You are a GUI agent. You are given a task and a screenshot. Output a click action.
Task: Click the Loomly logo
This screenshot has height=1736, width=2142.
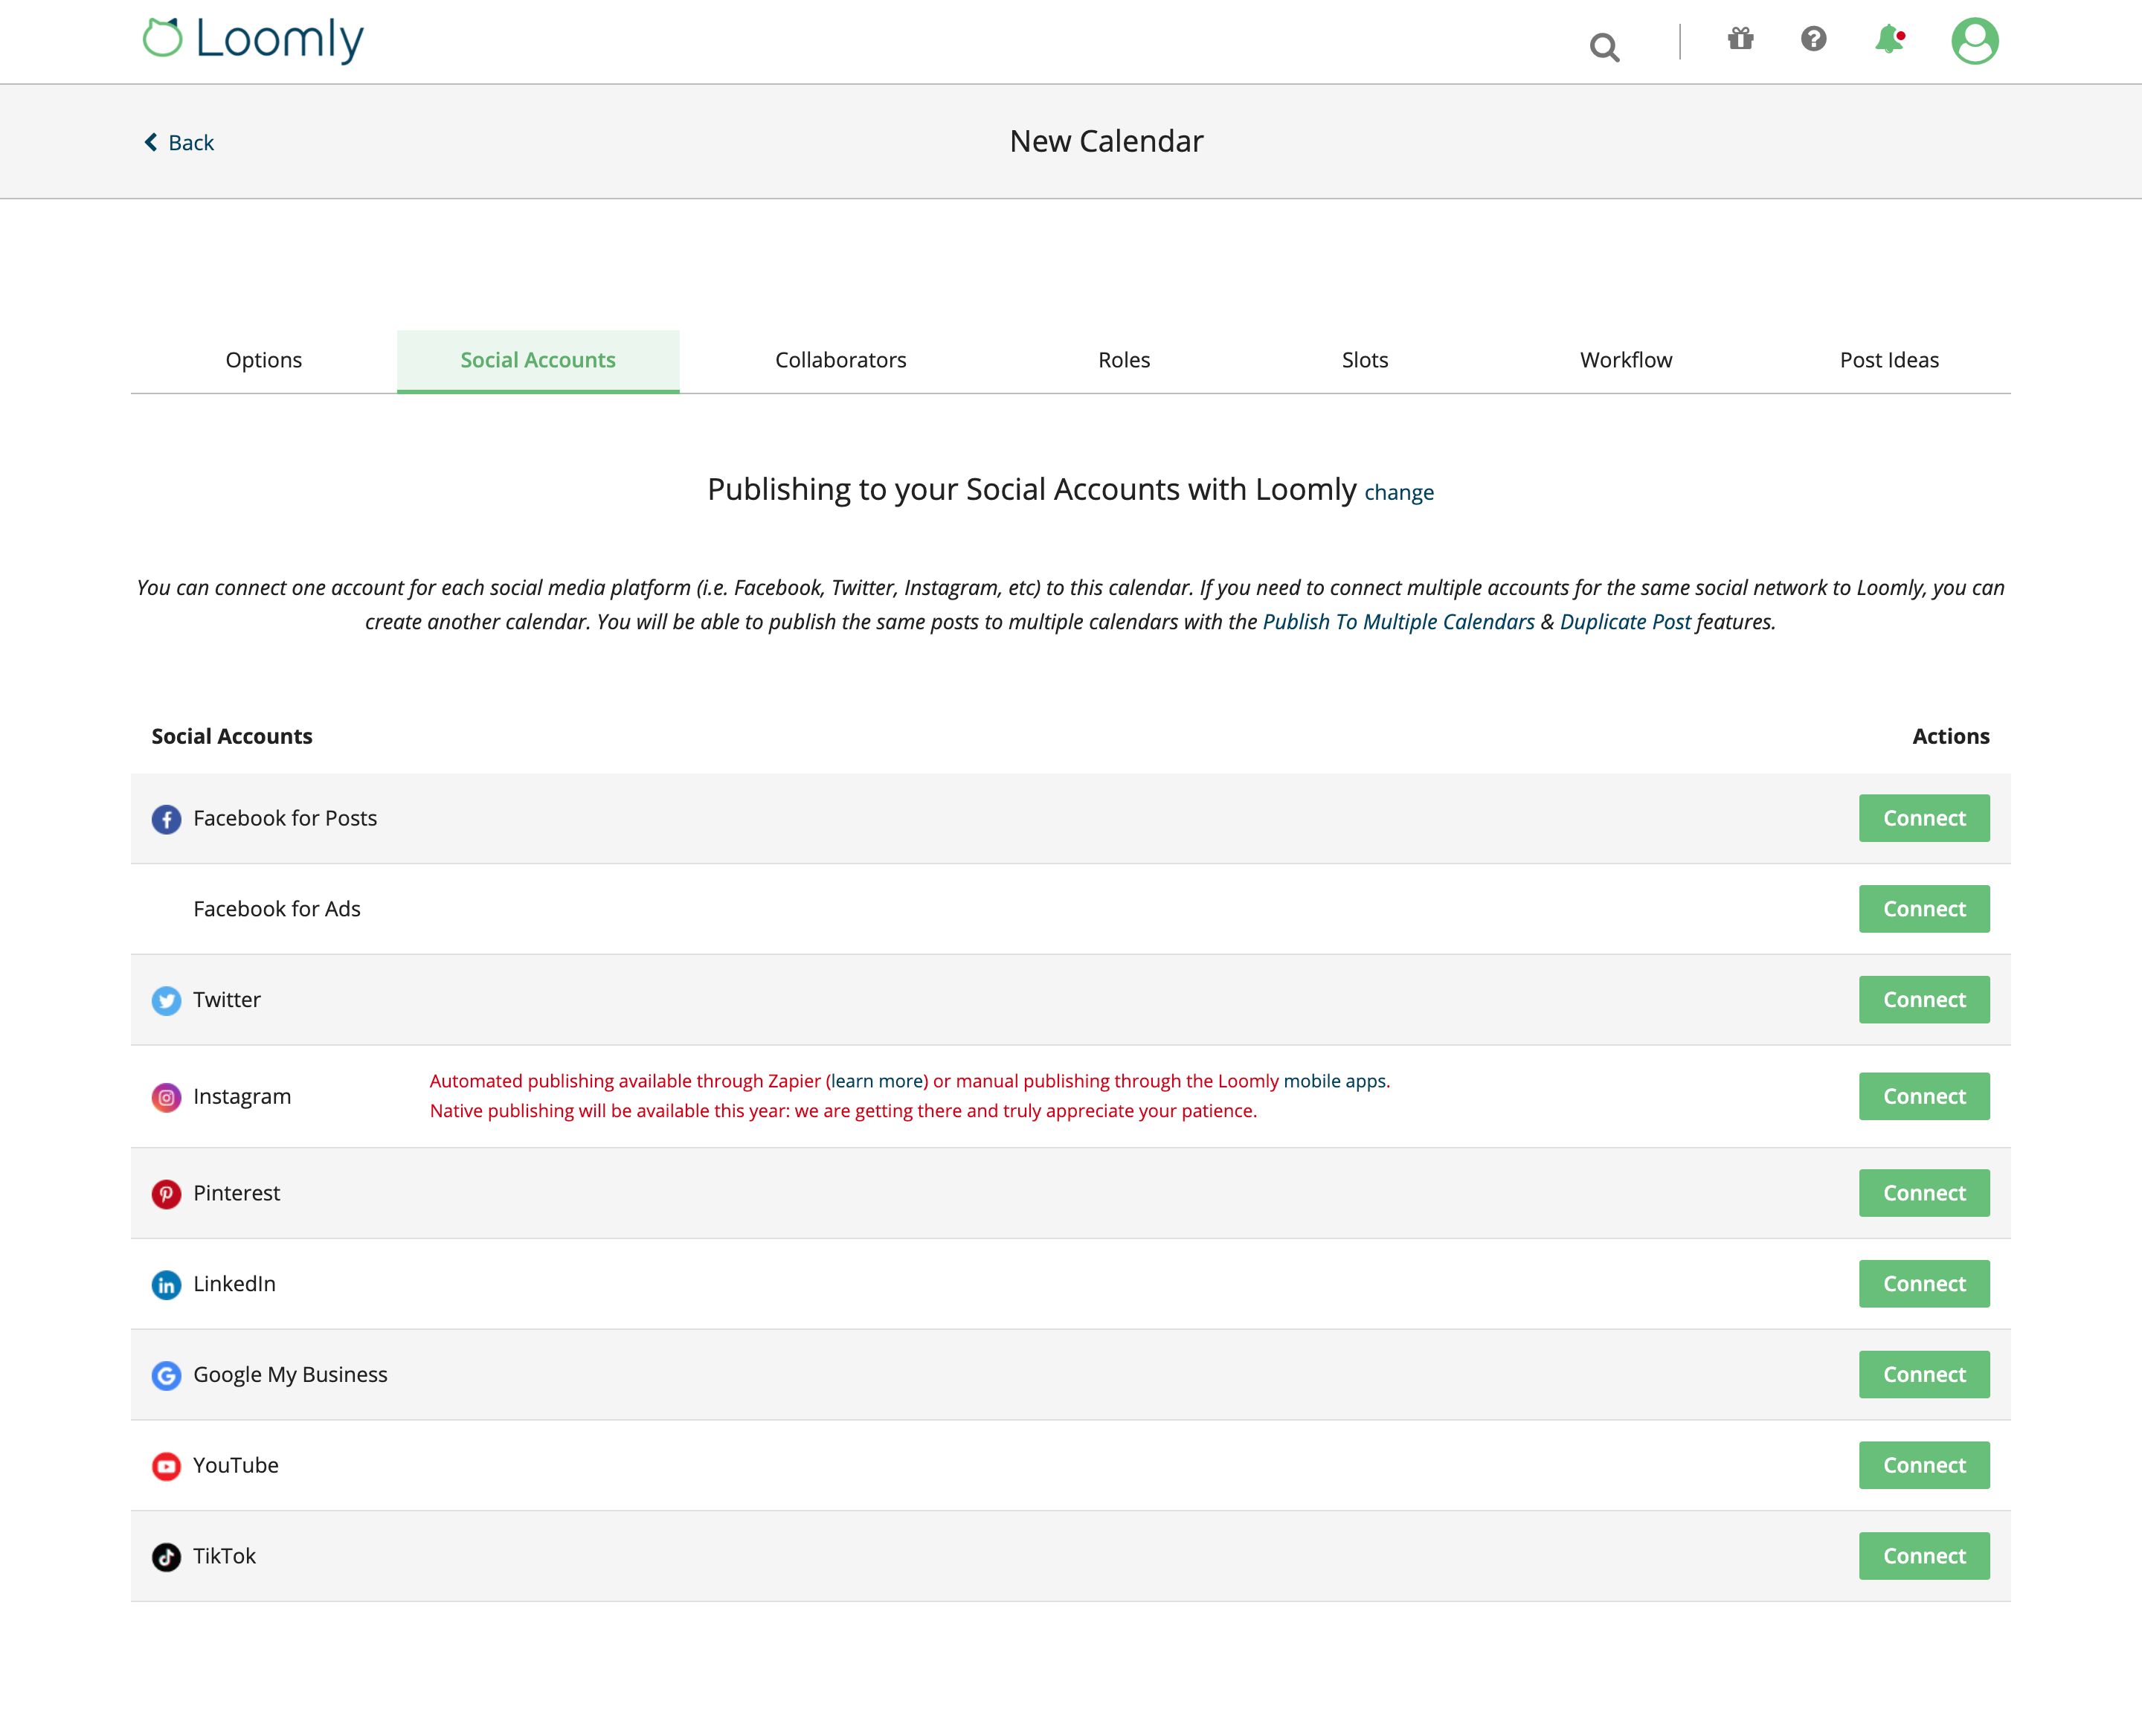point(253,39)
